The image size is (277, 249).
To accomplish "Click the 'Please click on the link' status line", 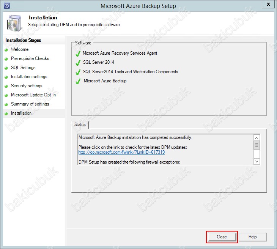I will click(x=133, y=147).
